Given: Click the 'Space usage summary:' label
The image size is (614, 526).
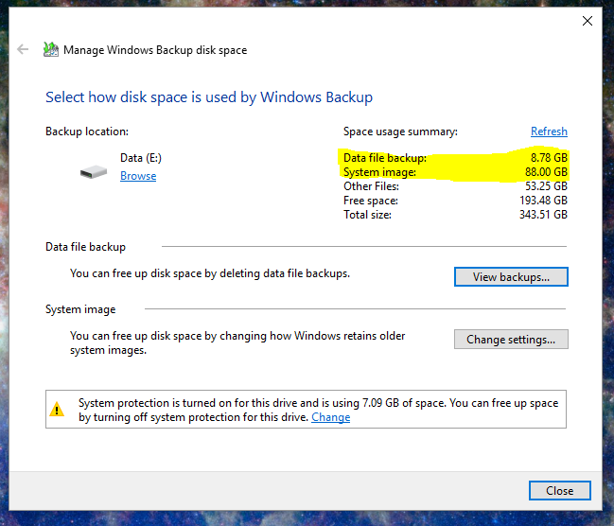Looking at the screenshot, I should 400,131.
